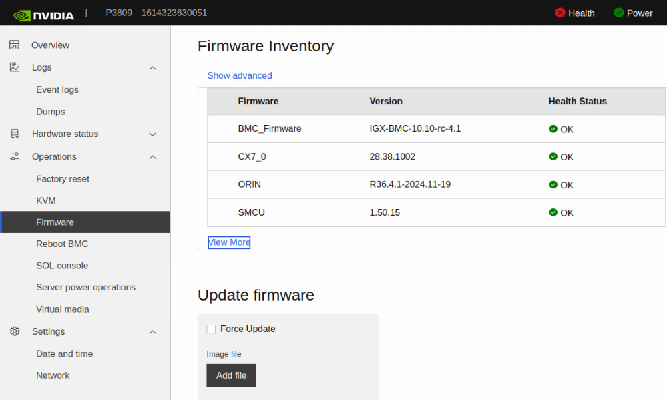Image resolution: width=667 pixels, height=400 pixels.
Task: Navigate to the Network settings page
Action: [x=53, y=375]
